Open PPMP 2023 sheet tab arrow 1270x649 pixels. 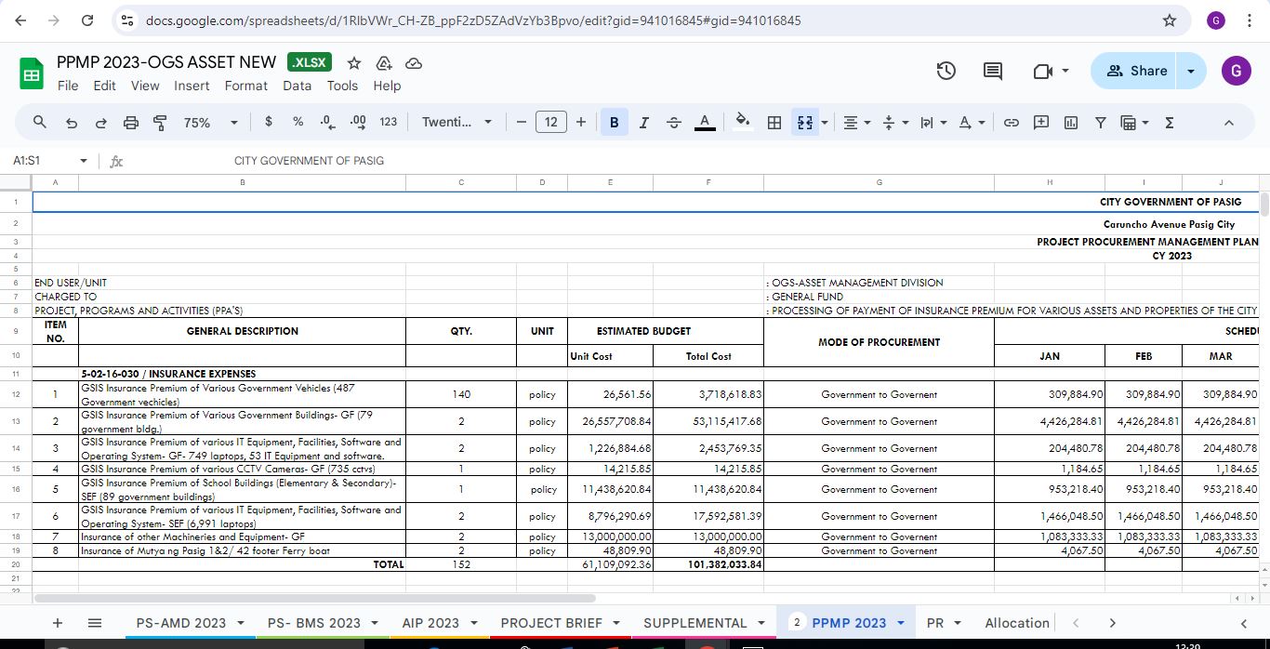click(x=901, y=623)
